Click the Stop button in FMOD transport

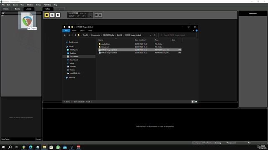46,15
